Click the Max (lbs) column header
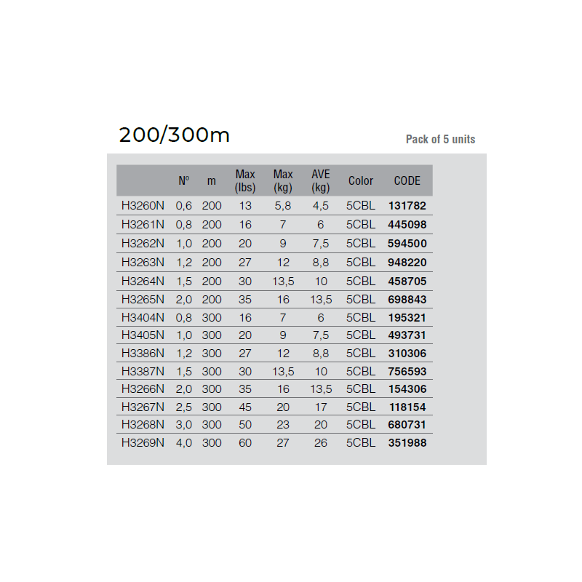Viewport: 582px width, 582px height. click(245, 180)
